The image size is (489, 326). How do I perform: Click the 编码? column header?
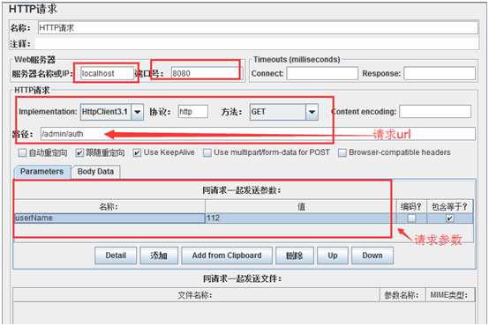click(411, 206)
